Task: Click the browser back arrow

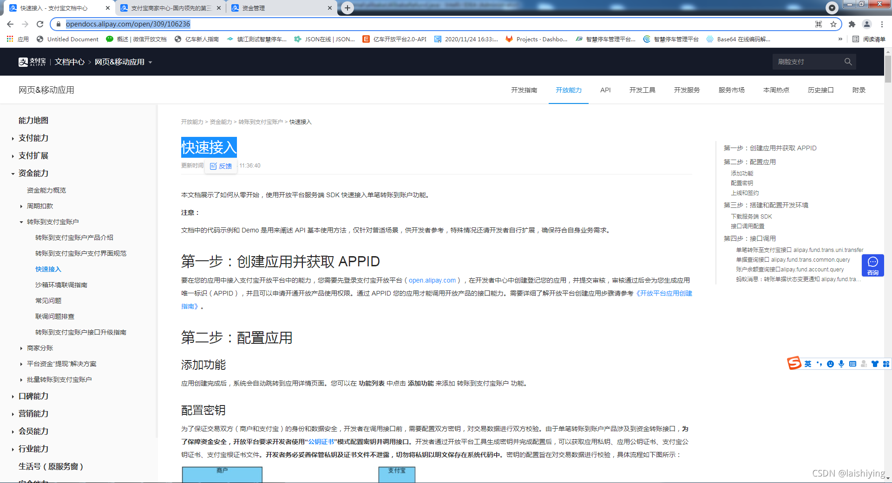Action: 10,24
